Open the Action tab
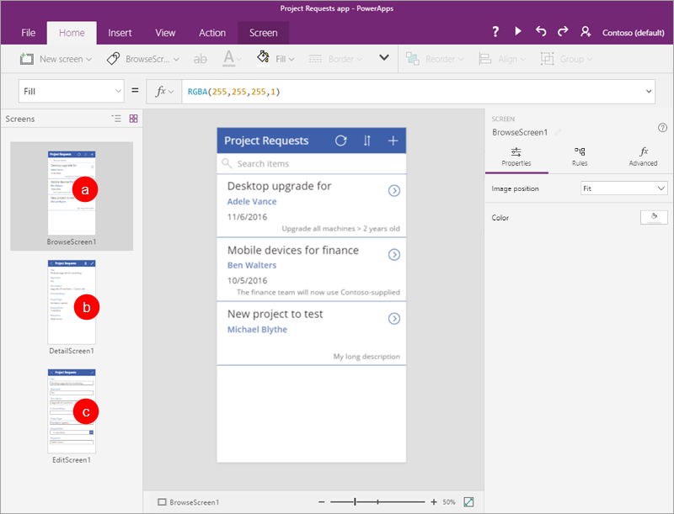This screenshot has width=674, height=514. (212, 33)
